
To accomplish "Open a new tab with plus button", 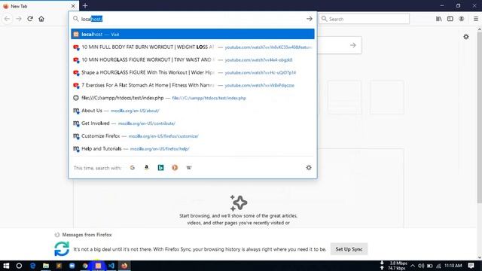I will tap(85, 6).
